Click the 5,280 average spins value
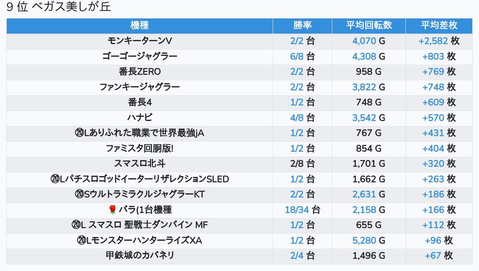 [364, 240]
